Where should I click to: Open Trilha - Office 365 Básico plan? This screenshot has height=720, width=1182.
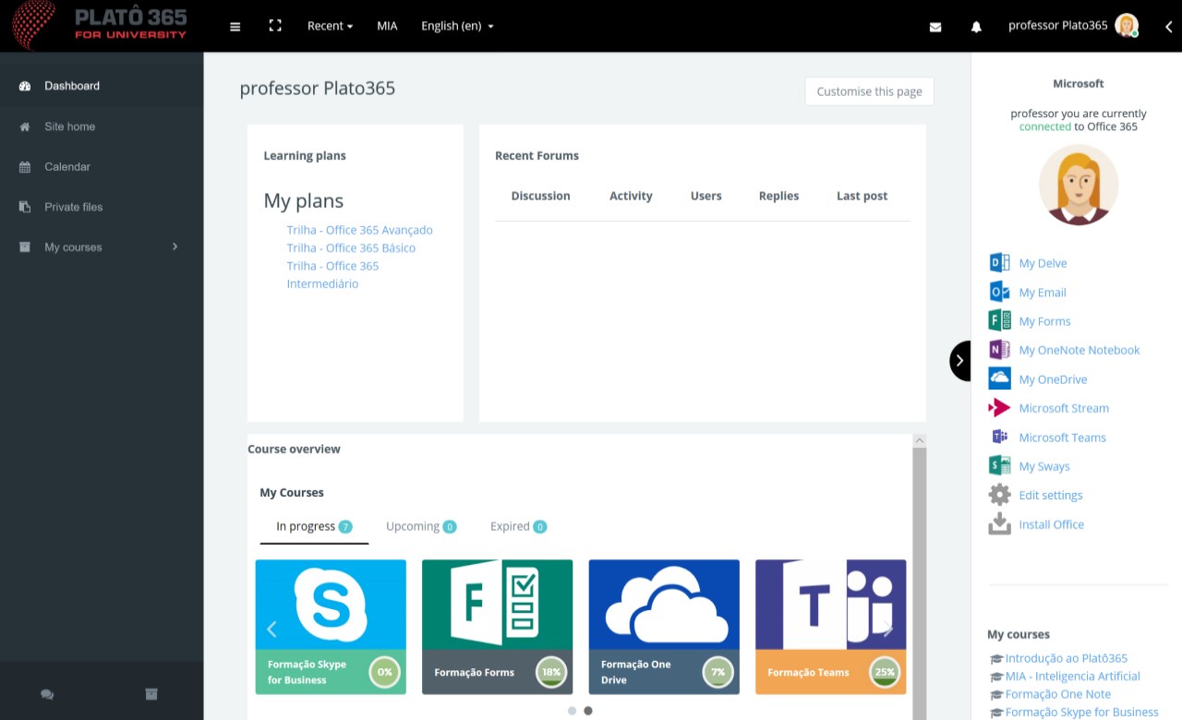coord(351,247)
